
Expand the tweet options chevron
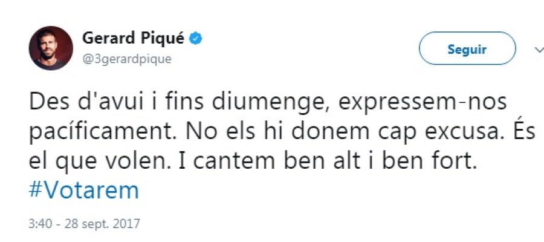coord(539,50)
